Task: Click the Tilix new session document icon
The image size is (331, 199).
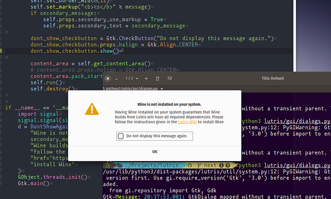Action: 158,78
